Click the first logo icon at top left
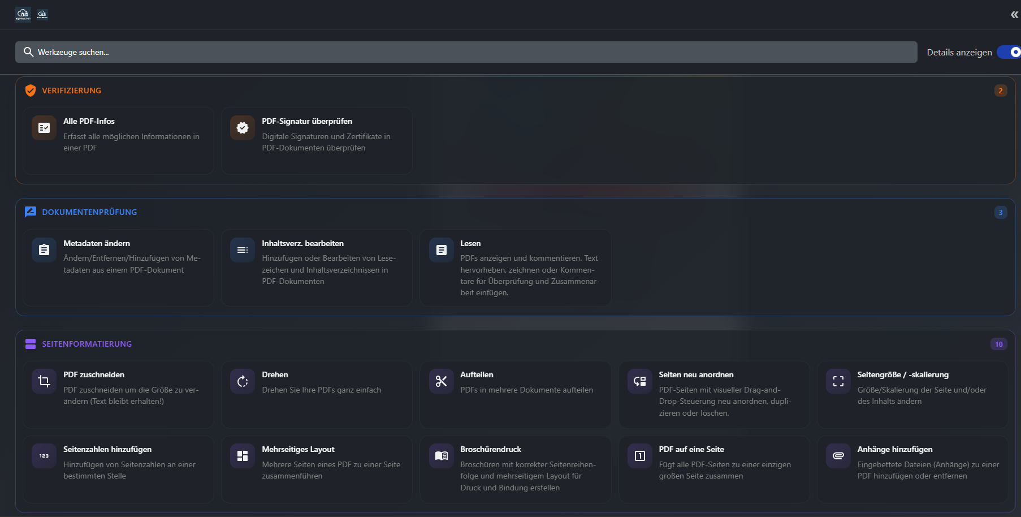This screenshot has width=1021, height=517. pos(23,14)
